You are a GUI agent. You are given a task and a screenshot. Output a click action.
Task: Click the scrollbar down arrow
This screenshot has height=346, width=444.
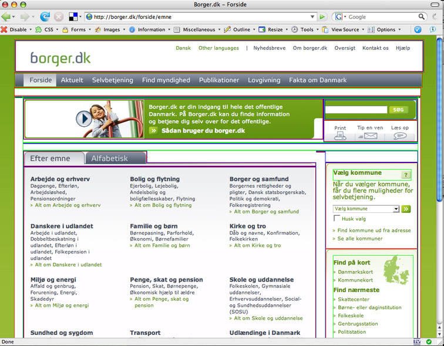pyautogui.click(x=439, y=334)
